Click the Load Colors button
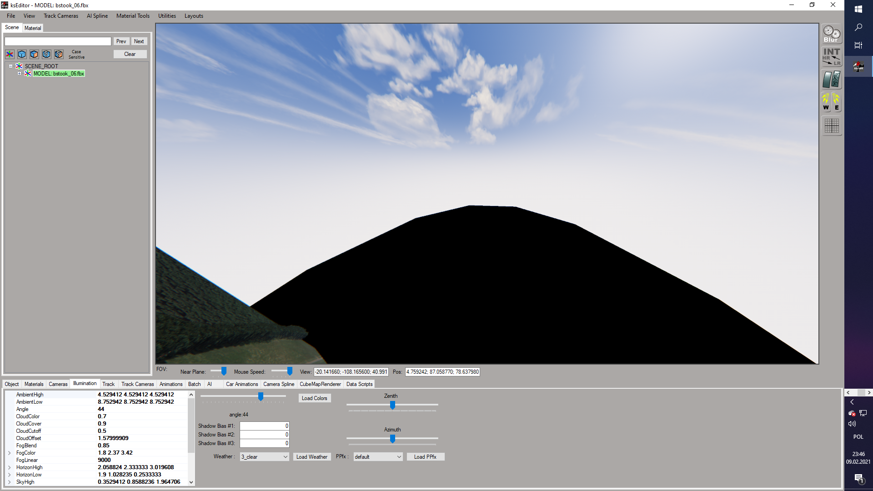The height and width of the screenshot is (491, 873). [x=314, y=398]
